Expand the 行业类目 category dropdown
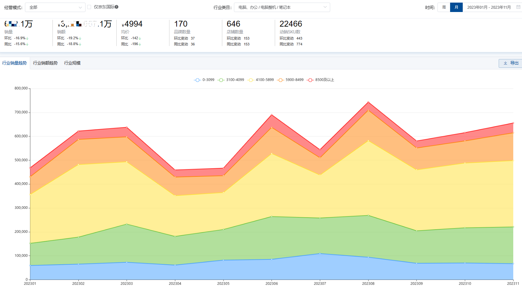The width and height of the screenshot is (522, 288). click(282, 7)
